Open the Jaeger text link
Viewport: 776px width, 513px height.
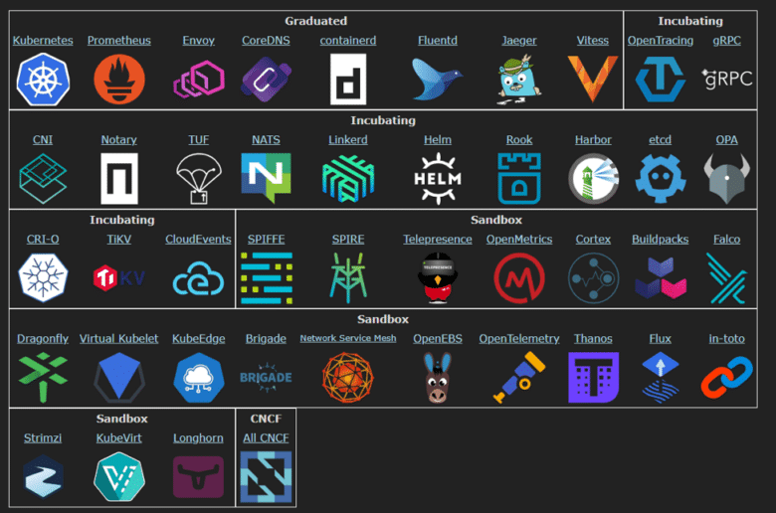(519, 41)
